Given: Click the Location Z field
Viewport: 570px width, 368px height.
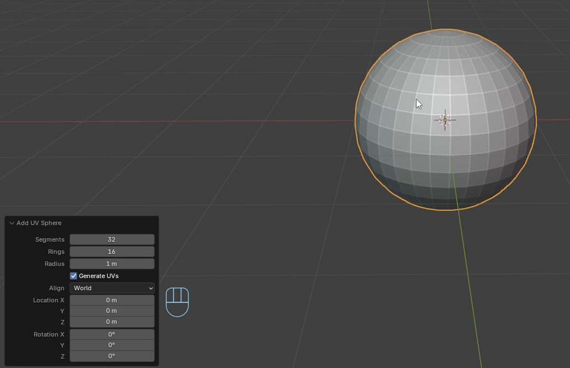Looking at the screenshot, I should (112, 322).
